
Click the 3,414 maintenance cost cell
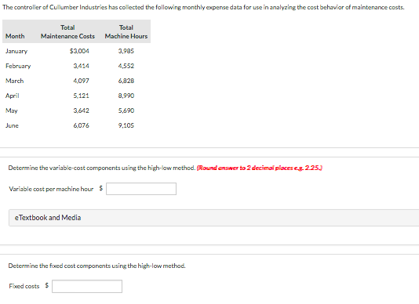[82, 66]
